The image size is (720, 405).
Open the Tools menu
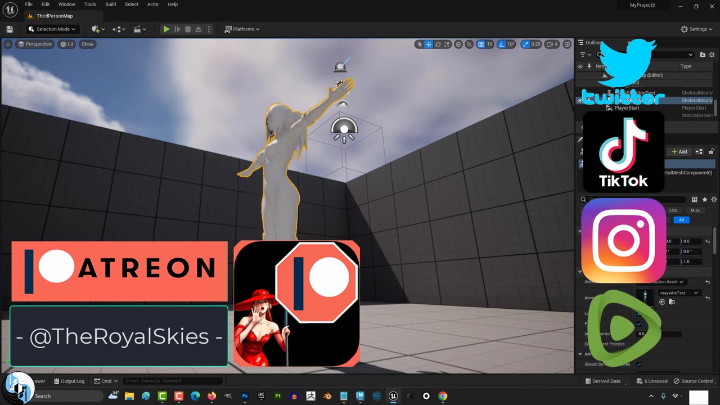click(x=90, y=4)
